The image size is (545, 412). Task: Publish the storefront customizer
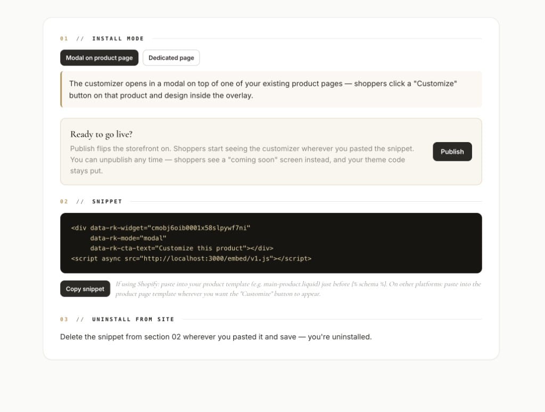[452, 152]
